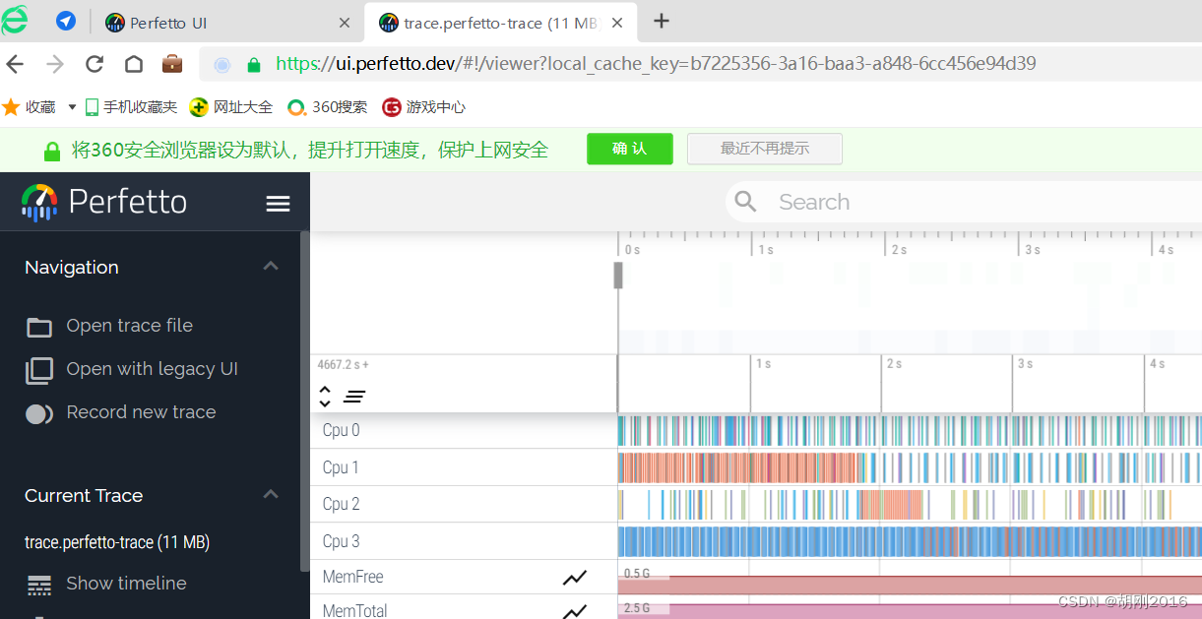Collapse the Current Trace section
Viewport: 1202px width, 619px height.
click(x=271, y=495)
